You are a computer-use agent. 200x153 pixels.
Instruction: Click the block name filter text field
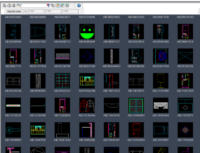(x=34, y=5)
